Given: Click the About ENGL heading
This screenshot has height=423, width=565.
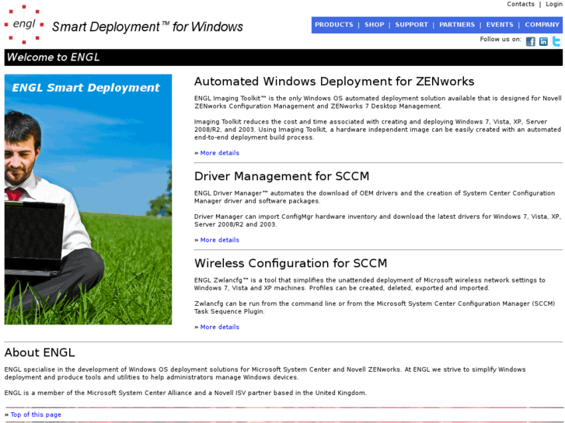Looking at the screenshot, I should pos(40,352).
